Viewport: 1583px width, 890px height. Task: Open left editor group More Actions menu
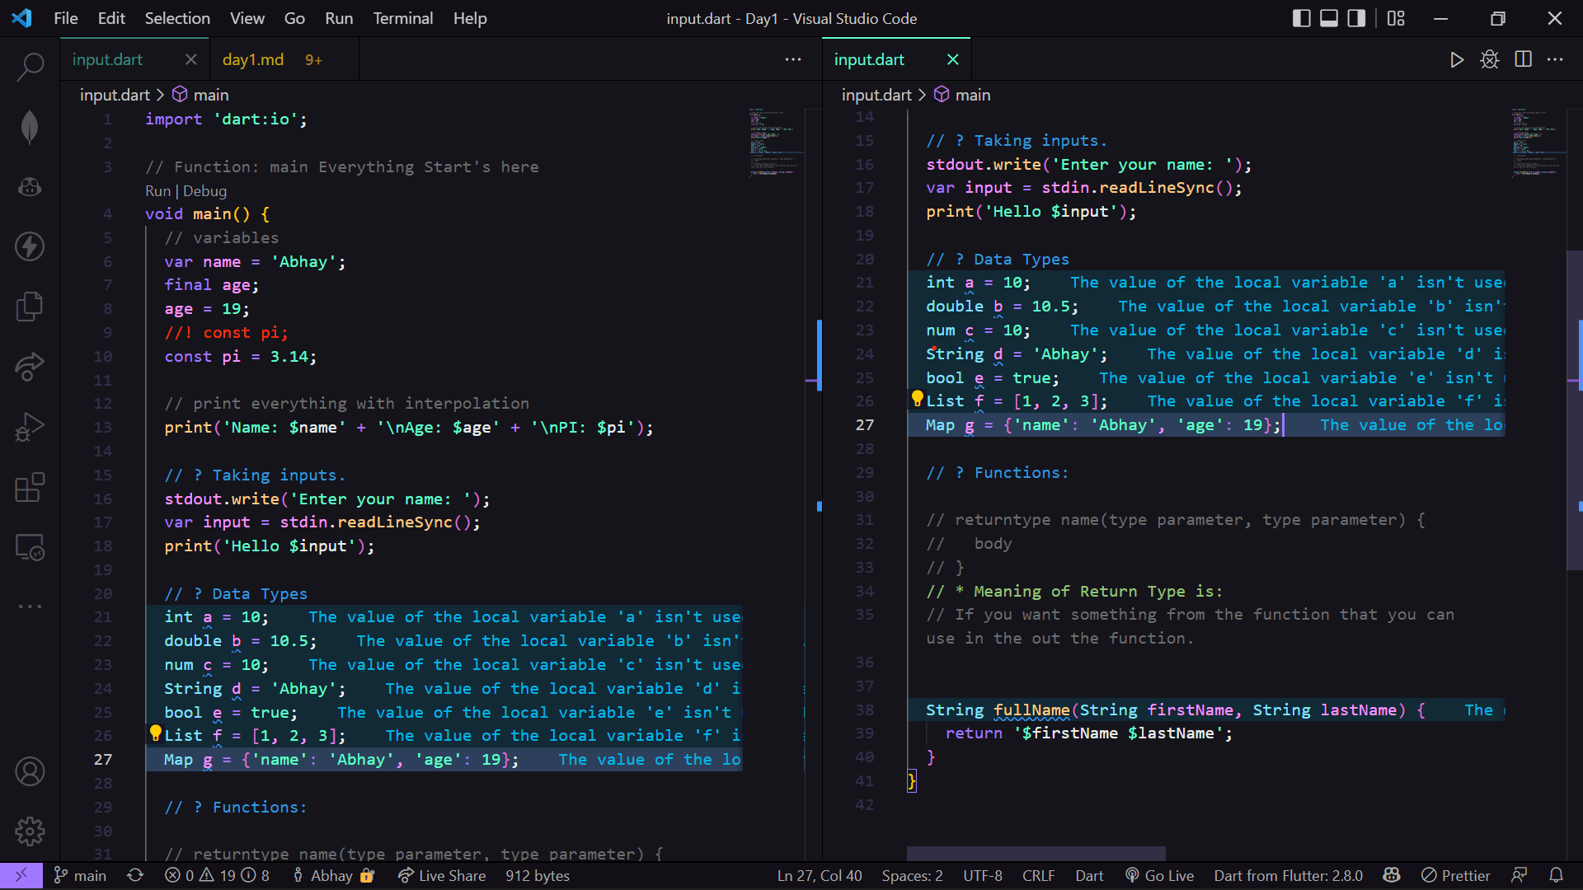pyautogui.click(x=793, y=59)
